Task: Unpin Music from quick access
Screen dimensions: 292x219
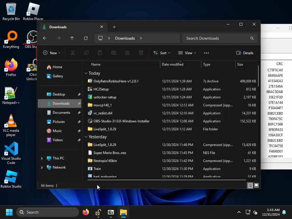Action: (79, 131)
